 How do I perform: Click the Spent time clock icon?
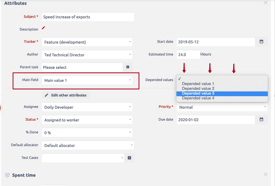pos(7,175)
